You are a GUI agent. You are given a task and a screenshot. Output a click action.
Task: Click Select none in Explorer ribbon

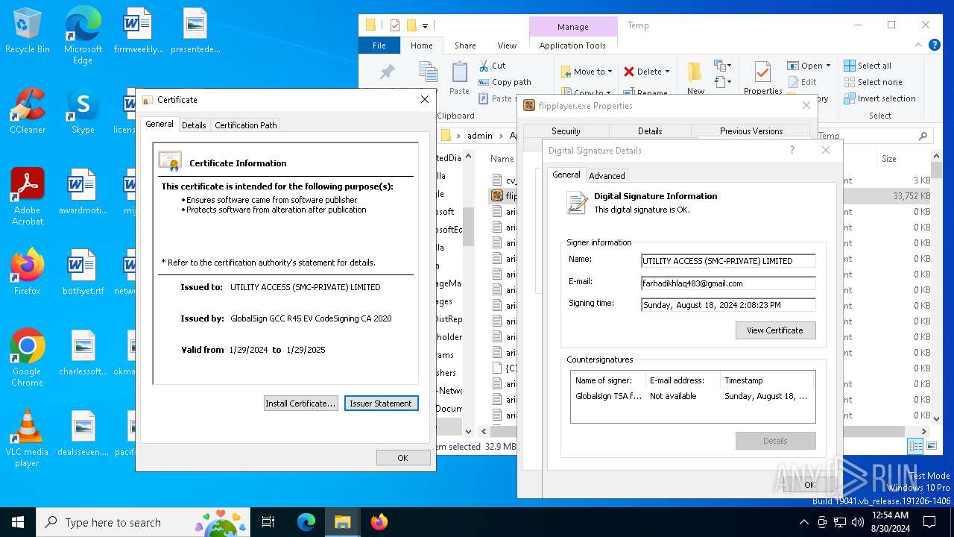873,82
